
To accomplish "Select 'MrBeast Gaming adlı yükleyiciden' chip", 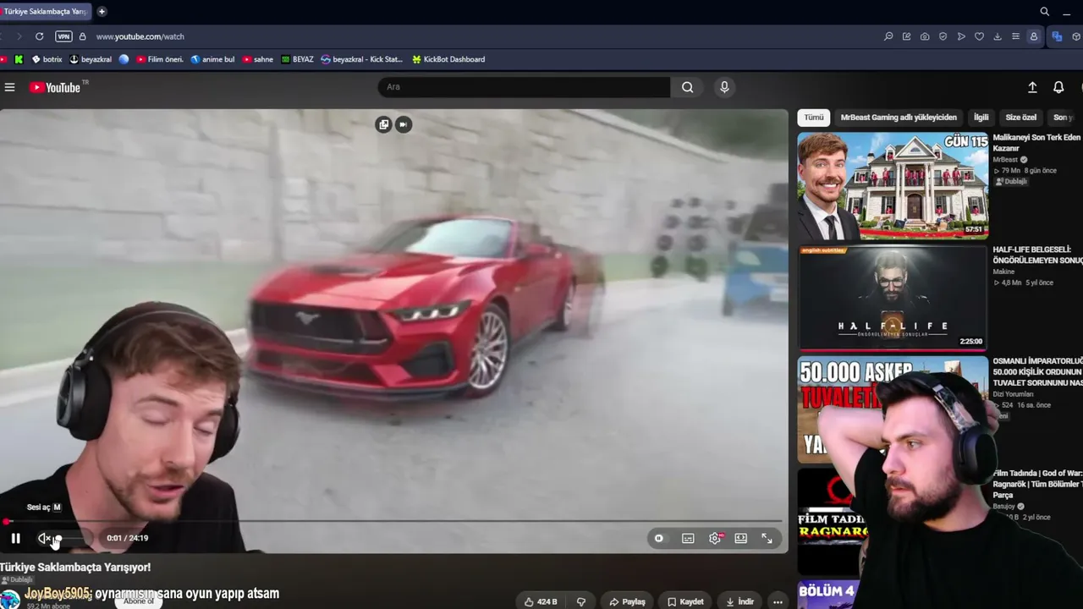I will [899, 118].
